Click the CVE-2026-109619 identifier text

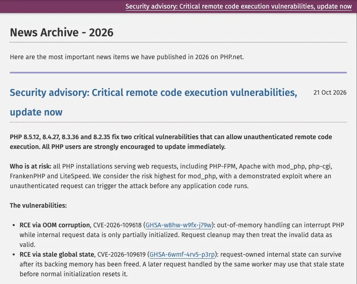(121, 254)
